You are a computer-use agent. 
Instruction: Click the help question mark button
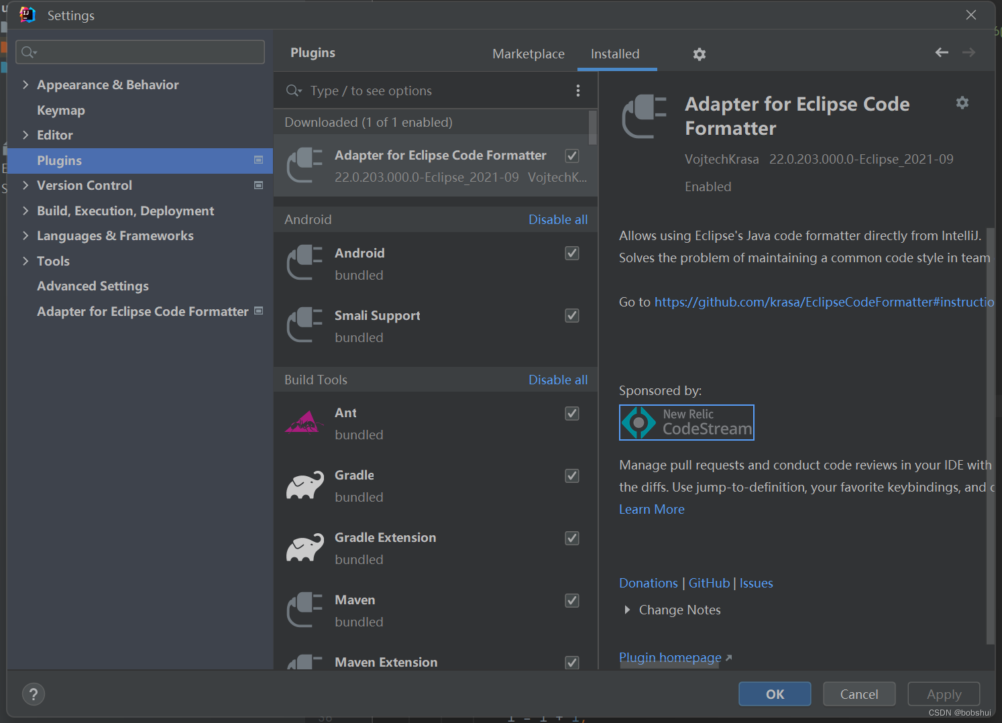click(34, 694)
